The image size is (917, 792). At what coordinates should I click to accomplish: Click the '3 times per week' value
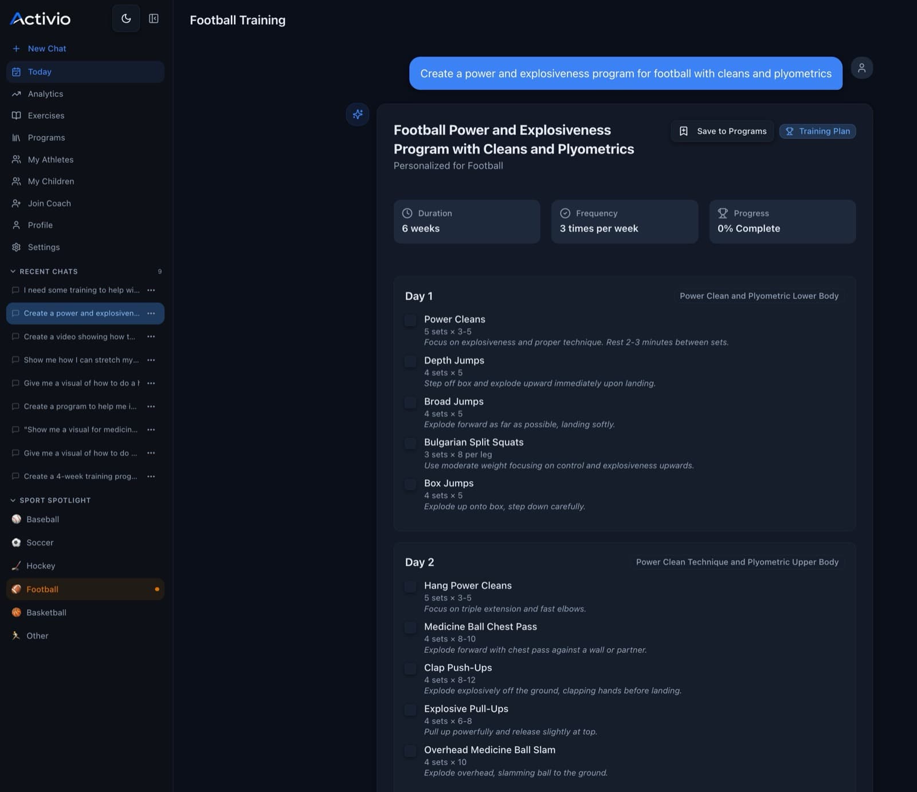pos(599,228)
